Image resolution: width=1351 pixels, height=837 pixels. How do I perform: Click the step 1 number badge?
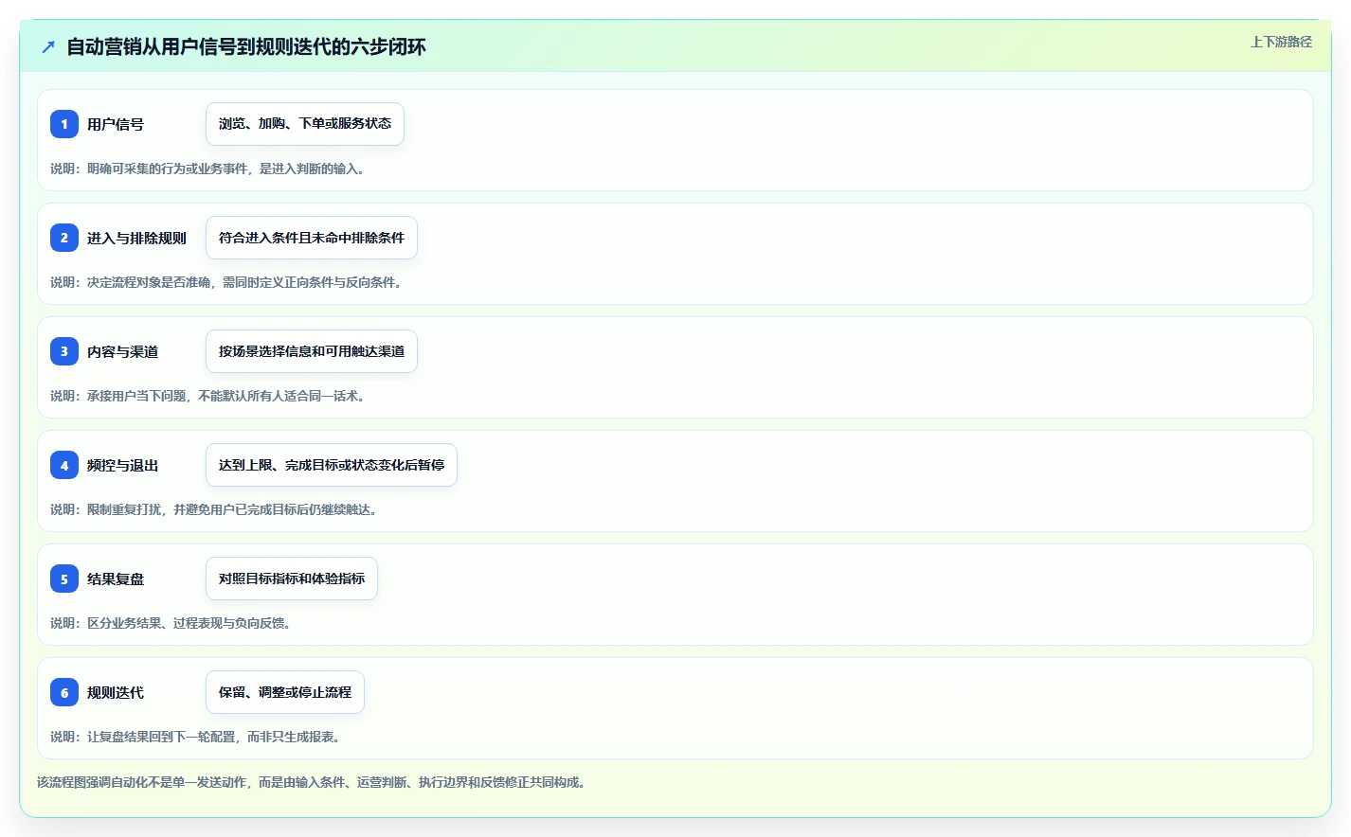64,124
